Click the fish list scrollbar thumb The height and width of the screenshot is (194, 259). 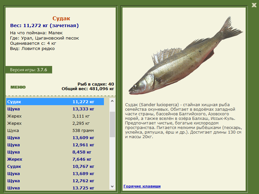(112, 124)
